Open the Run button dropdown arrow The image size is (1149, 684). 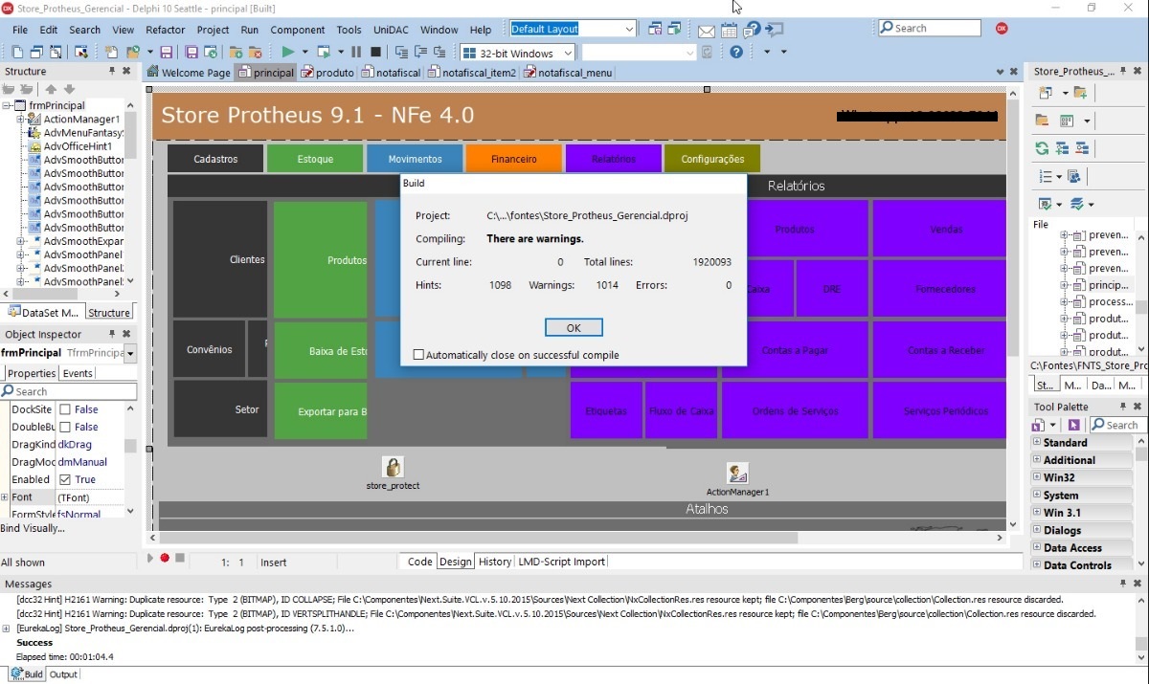pyautogui.click(x=304, y=53)
